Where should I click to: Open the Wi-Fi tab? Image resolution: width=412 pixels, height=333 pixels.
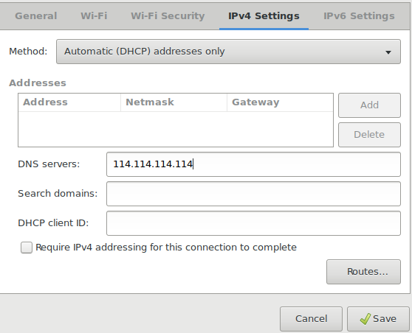click(94, 16)
